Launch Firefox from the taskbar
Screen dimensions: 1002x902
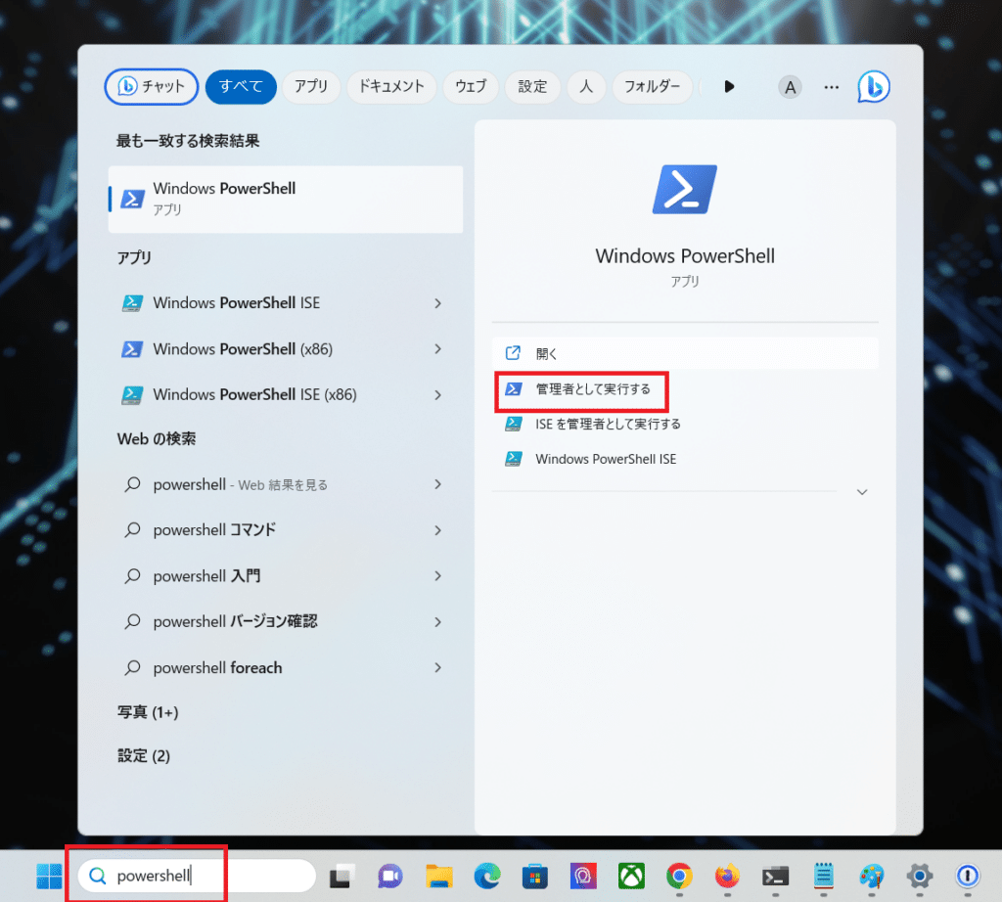(x=727, y=876)
